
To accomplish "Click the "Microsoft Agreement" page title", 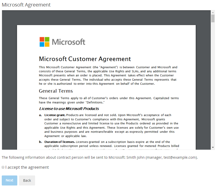I will [x=26, y=5].
